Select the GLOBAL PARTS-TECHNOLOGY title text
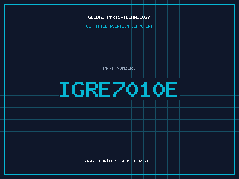 [119, 17]
